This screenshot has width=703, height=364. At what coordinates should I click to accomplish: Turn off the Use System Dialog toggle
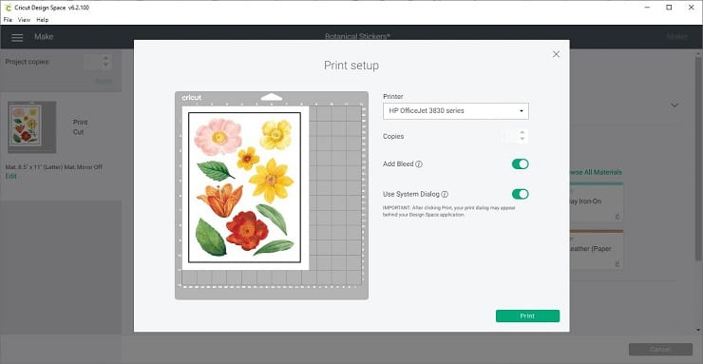(x=520, y=194)
